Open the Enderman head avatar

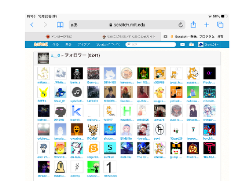(60, 111)
